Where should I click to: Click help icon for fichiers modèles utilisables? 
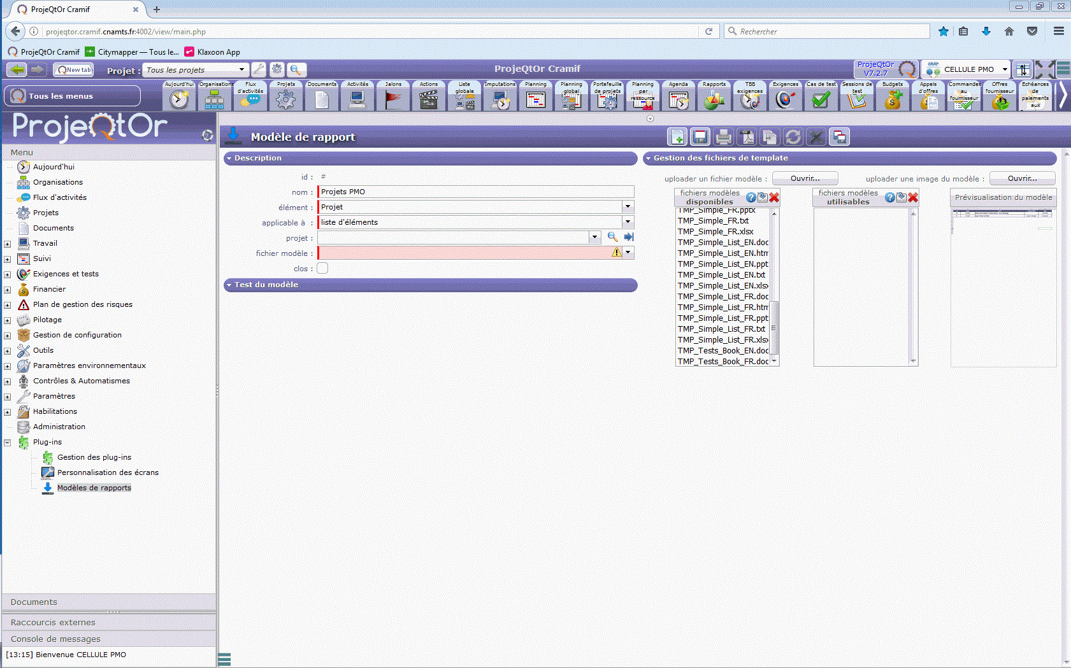pyautogui.click(x=889, y=197)
